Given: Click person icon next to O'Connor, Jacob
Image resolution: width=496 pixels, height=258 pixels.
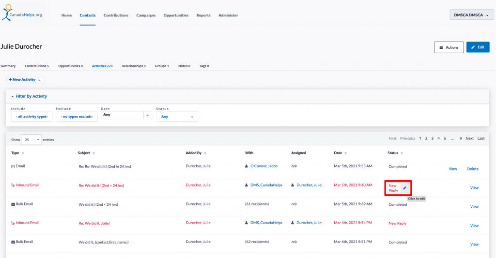Looking at the screenshot, I should coord(247,166).
